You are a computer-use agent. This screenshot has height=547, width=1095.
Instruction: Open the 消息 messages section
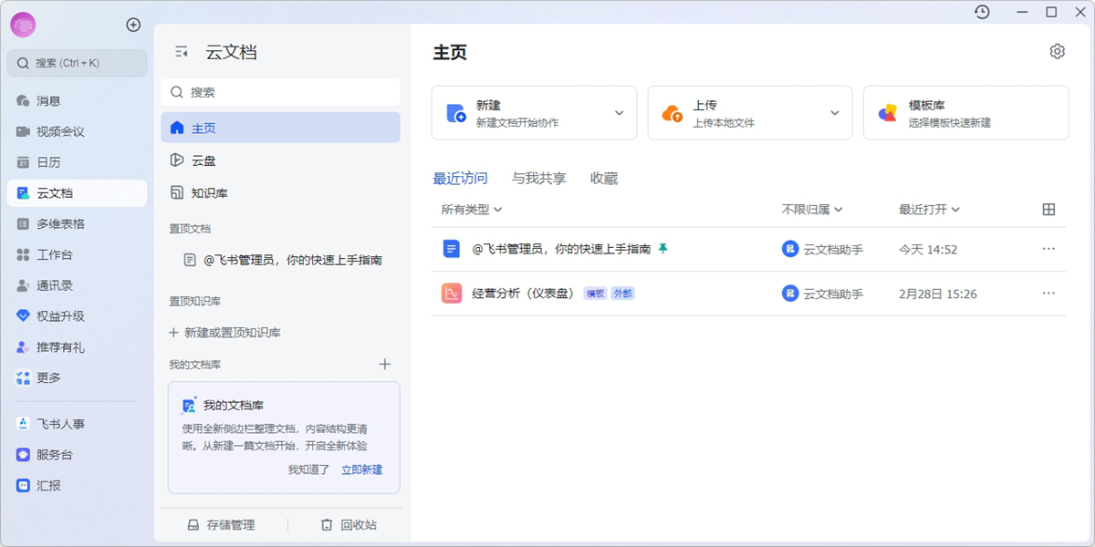click(77, 100)
